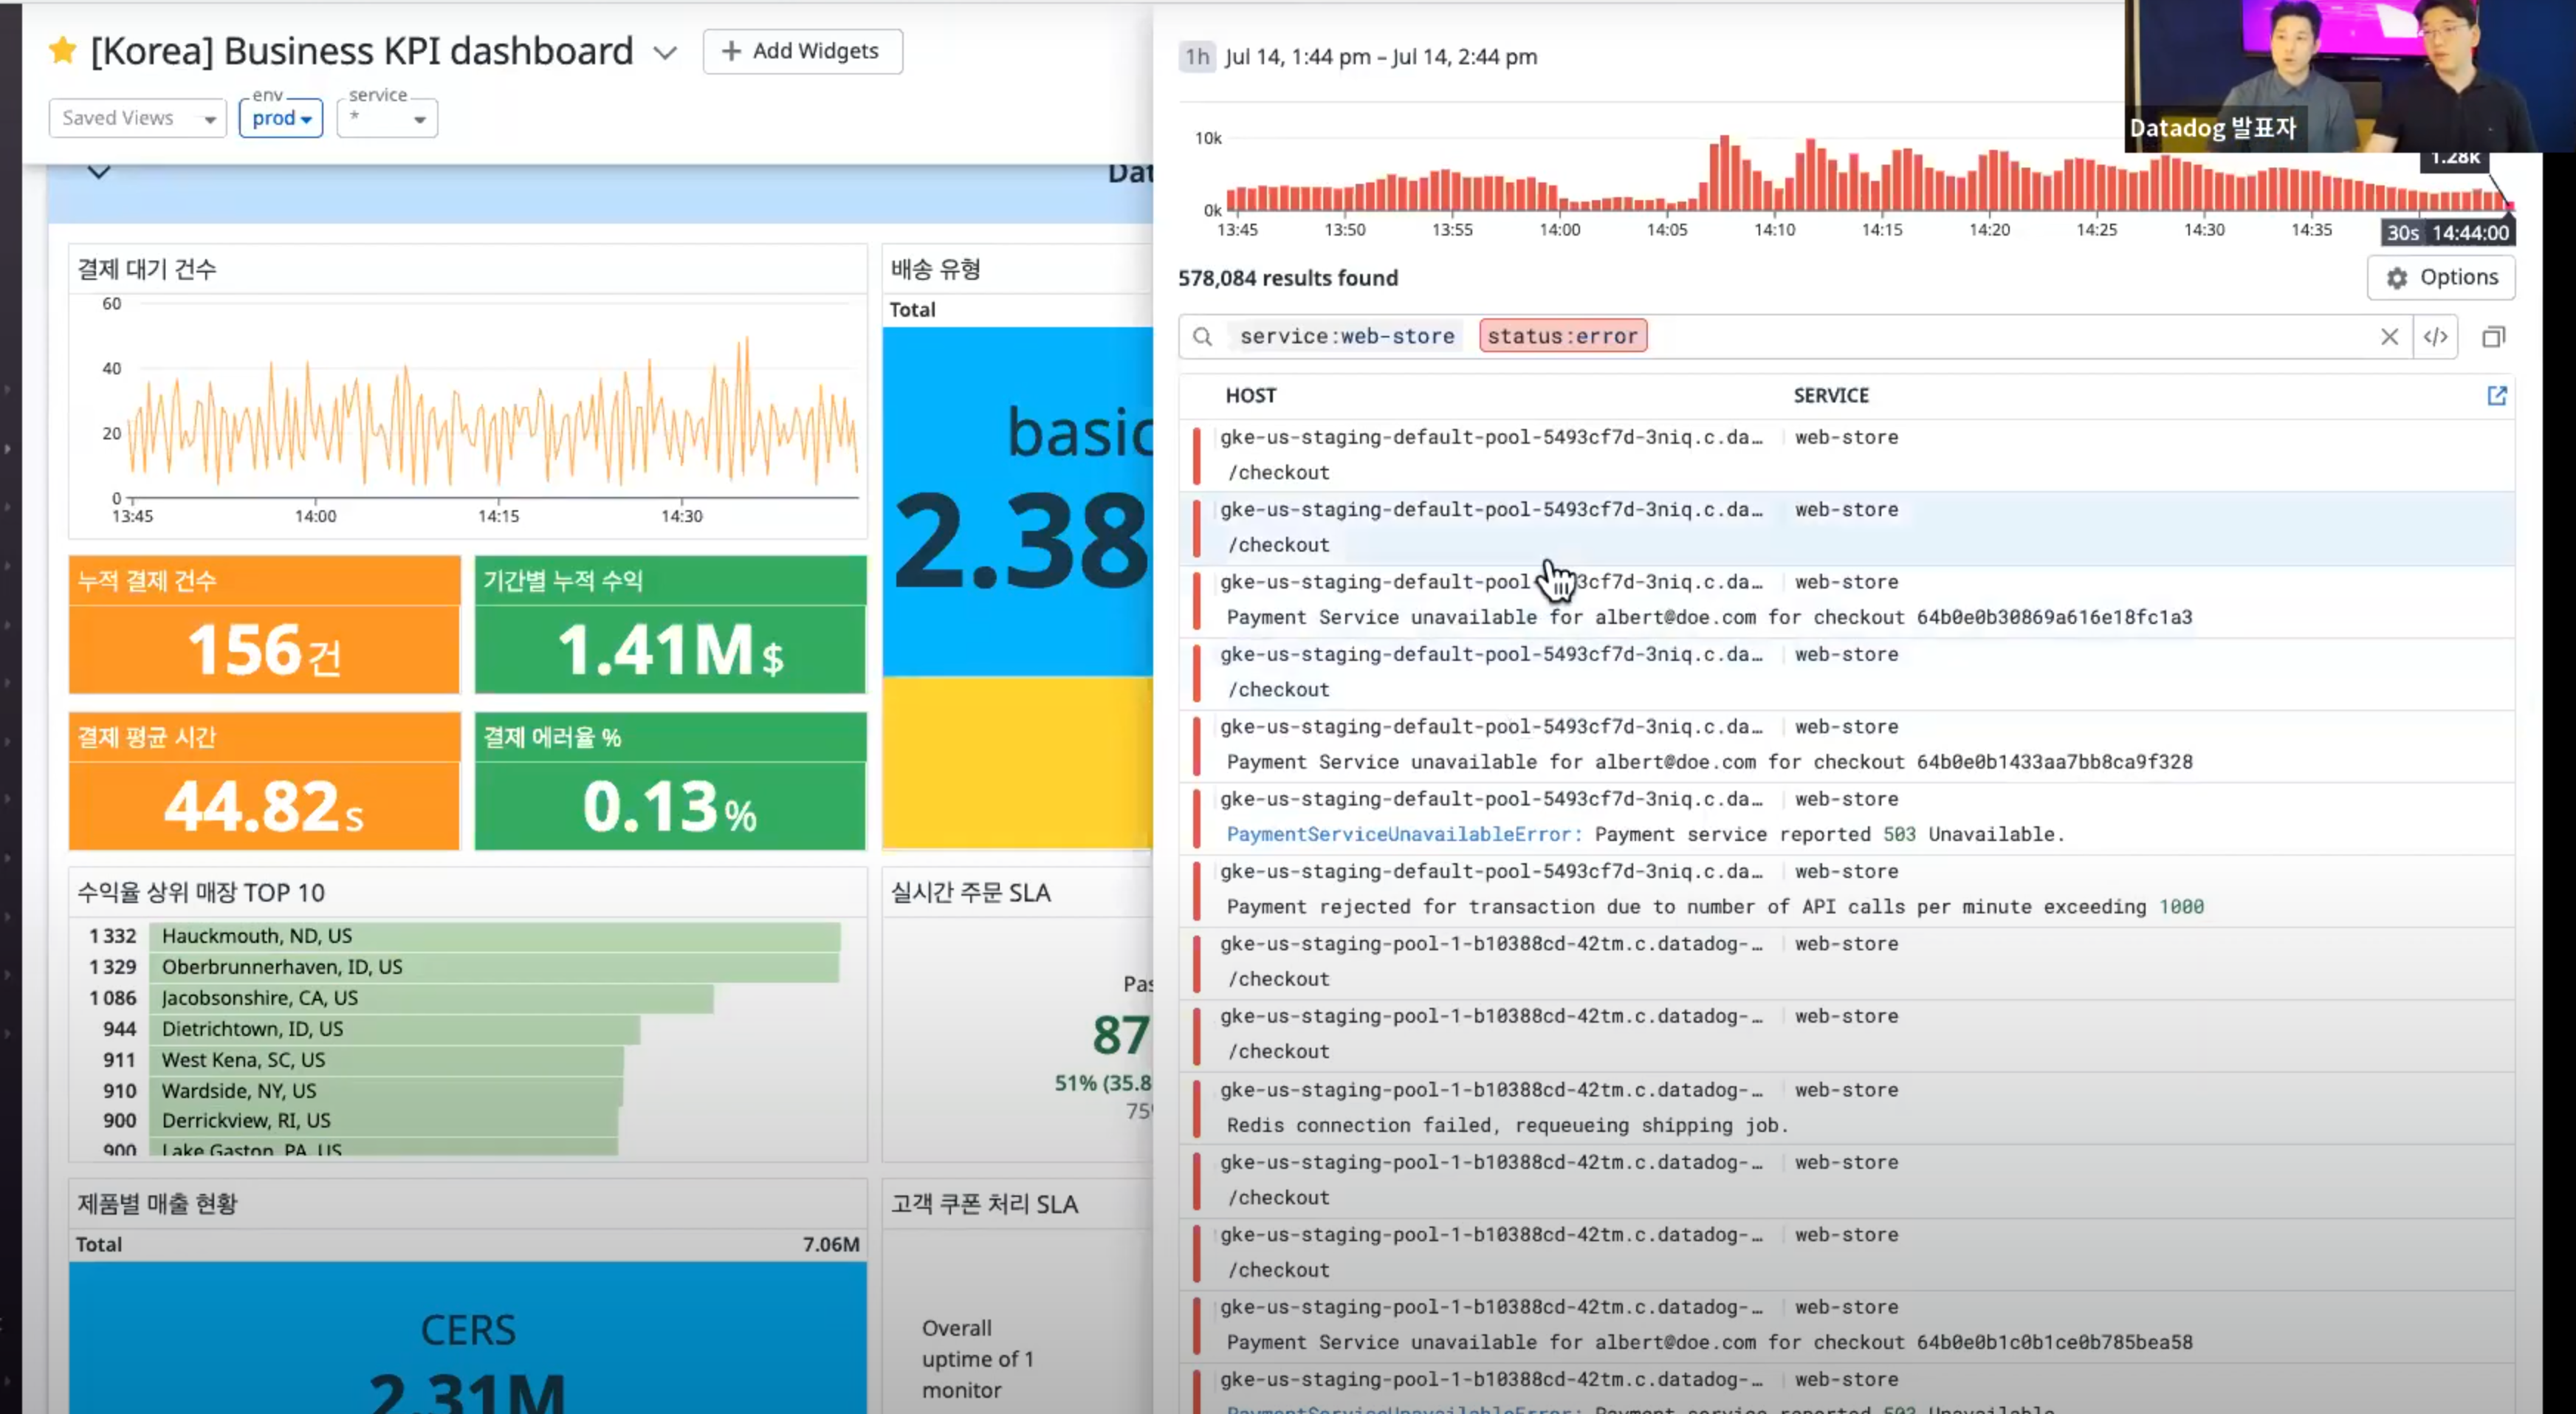Expand dashboard title chevron menu
Viewport: 2576px width, 1414px height.
[x=665, y=53]
